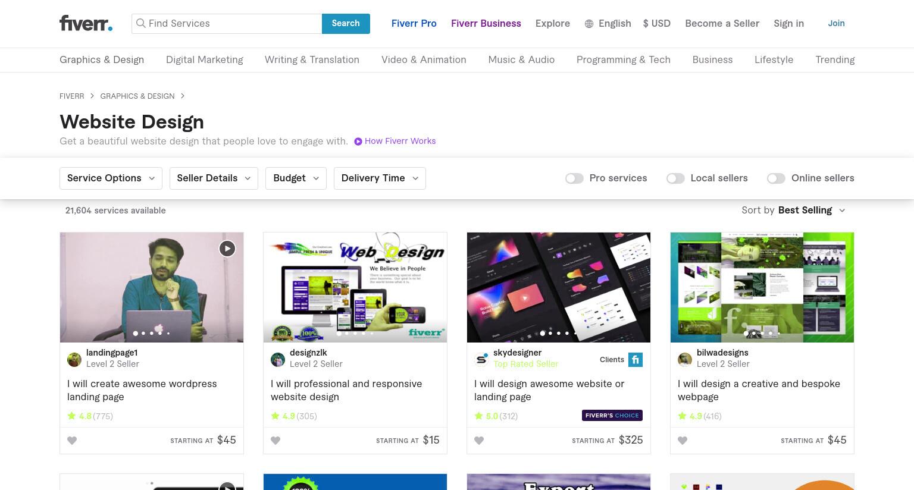
Task: Play the landingpage1 gig video
Action: click(227, 249)
